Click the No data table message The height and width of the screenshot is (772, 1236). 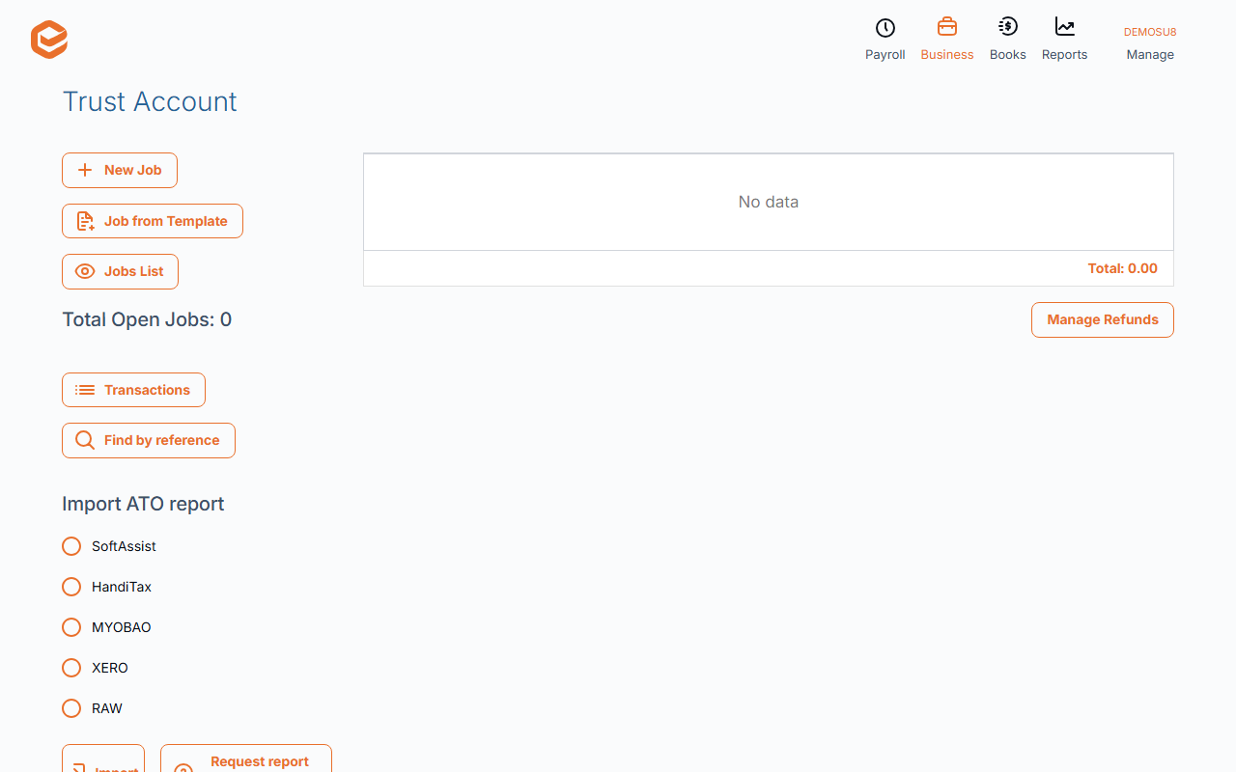[769, 202]
